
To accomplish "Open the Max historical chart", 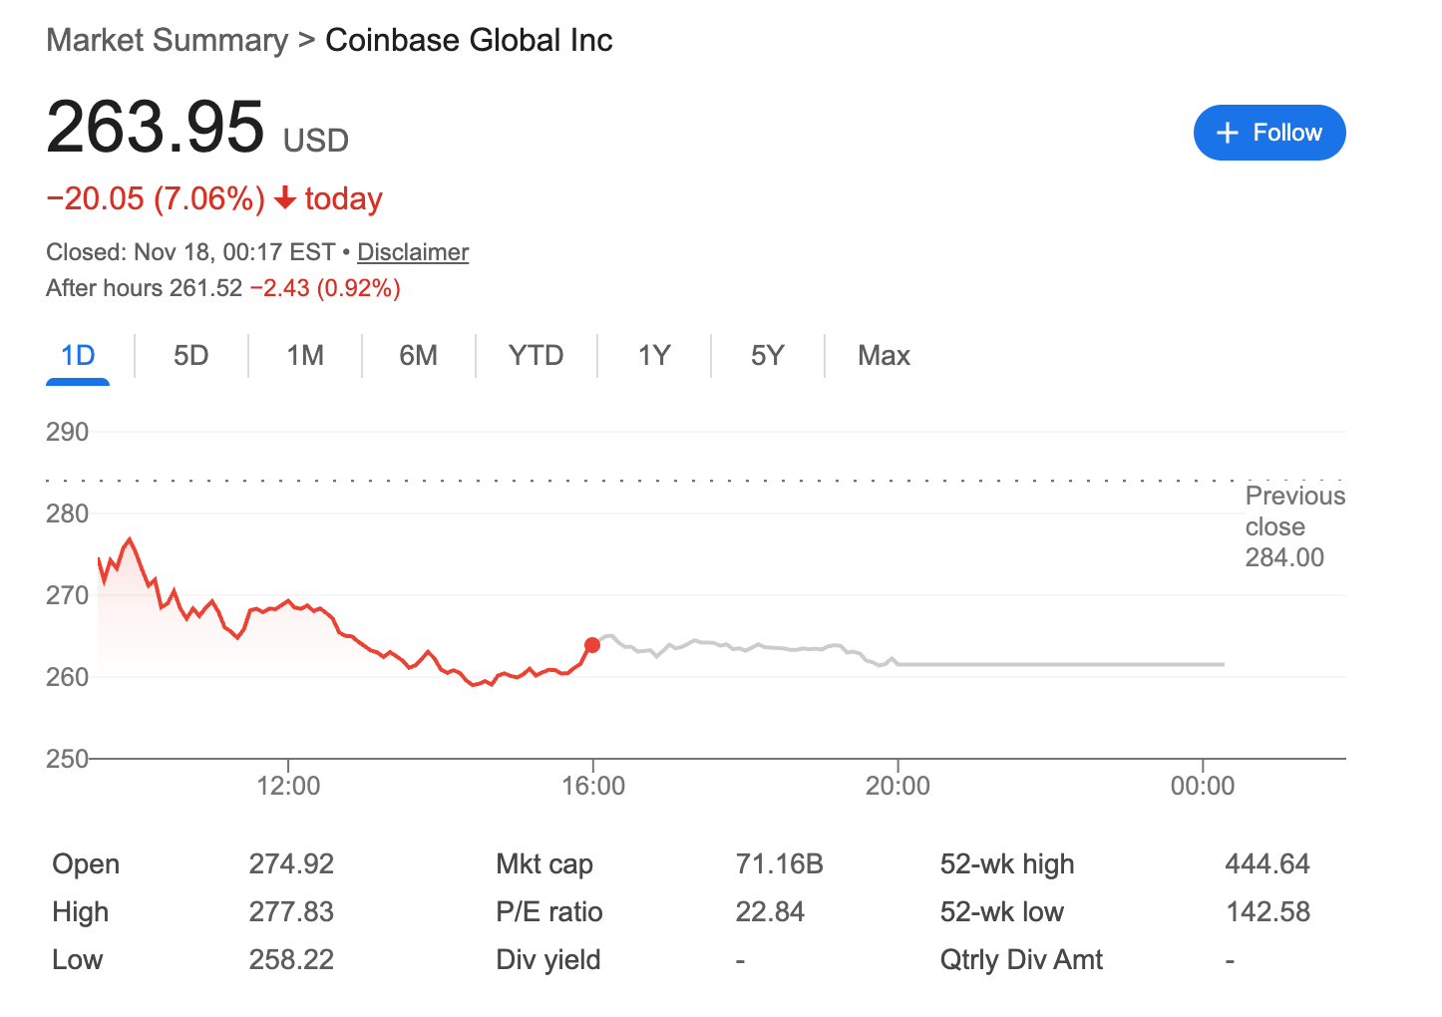I will click(x=884, y=355).
